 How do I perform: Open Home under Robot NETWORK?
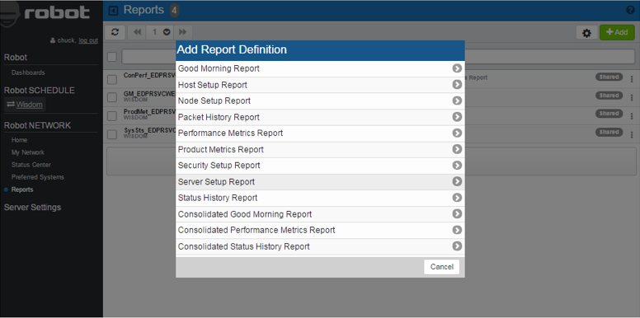19,140
